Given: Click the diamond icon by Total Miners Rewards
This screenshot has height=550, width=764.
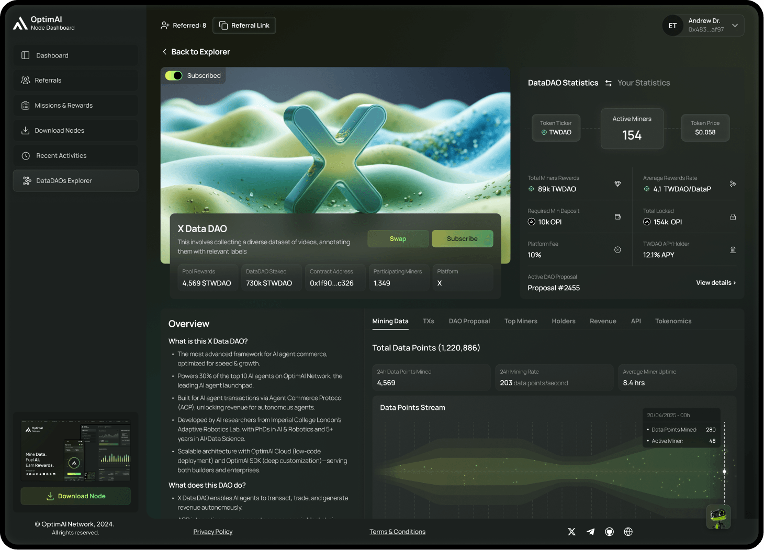Looking at the screenshot, I should [617, 184].
